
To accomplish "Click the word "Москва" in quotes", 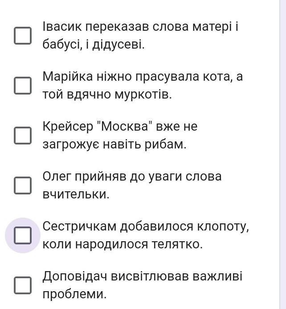I will (x=125, y=126).
